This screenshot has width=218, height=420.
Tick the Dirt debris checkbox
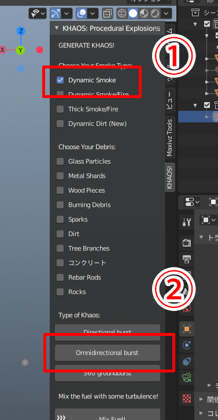[x=60, y=234]
